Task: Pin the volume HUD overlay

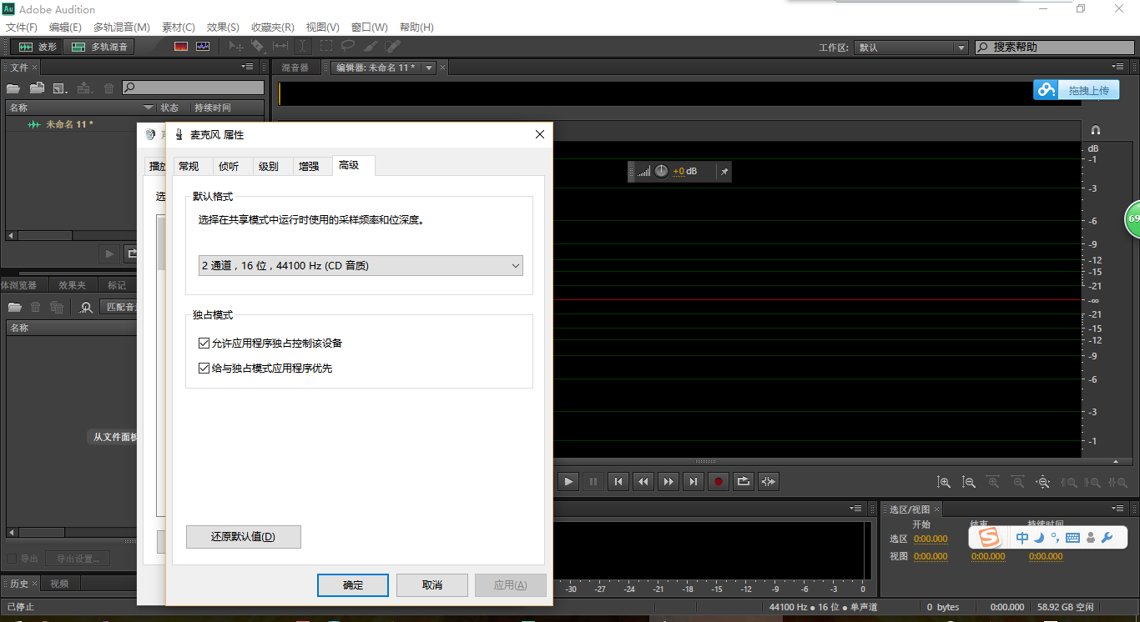Action: 724,172
